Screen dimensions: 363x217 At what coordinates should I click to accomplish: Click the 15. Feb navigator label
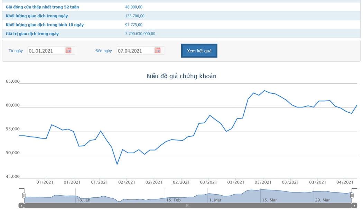pyautogui.click(x=174, y=200)
